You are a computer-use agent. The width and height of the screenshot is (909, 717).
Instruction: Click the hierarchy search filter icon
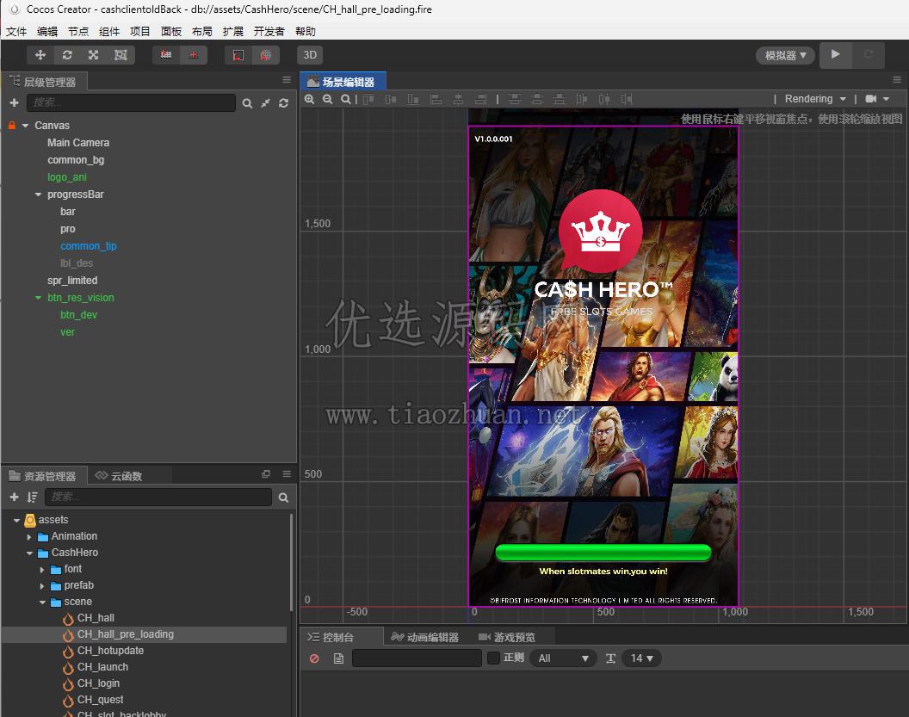pos(248,103)
